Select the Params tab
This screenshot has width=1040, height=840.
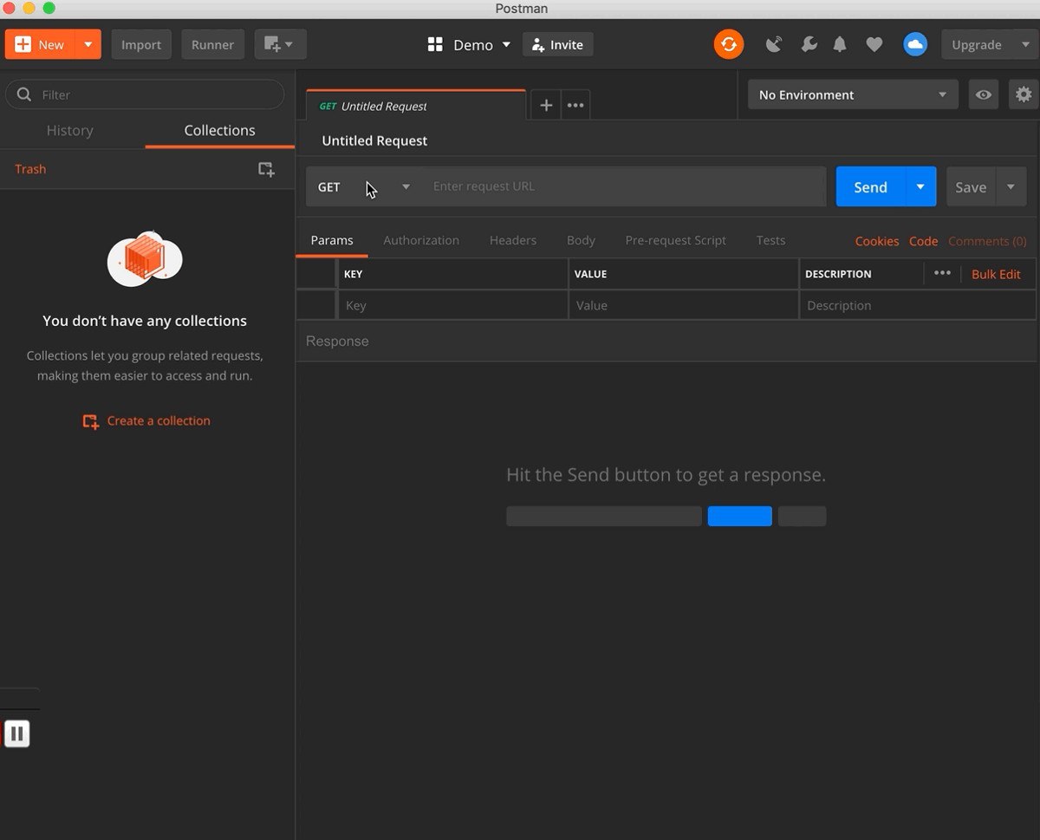tap(332, 240)
